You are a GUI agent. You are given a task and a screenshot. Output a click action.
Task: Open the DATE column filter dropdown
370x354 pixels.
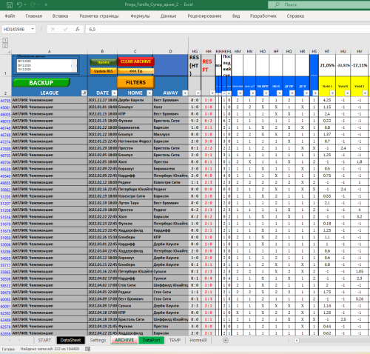click(114, 93)
